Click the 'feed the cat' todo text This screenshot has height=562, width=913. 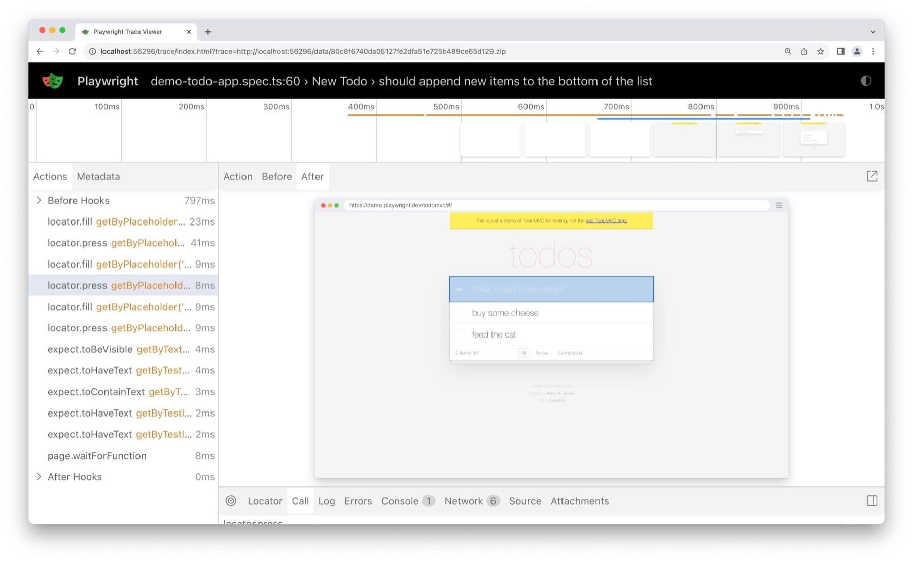[x=494, y=334]
